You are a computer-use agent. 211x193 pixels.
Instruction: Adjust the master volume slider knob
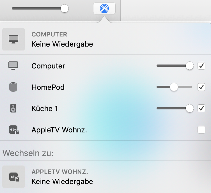coord(65,8)
